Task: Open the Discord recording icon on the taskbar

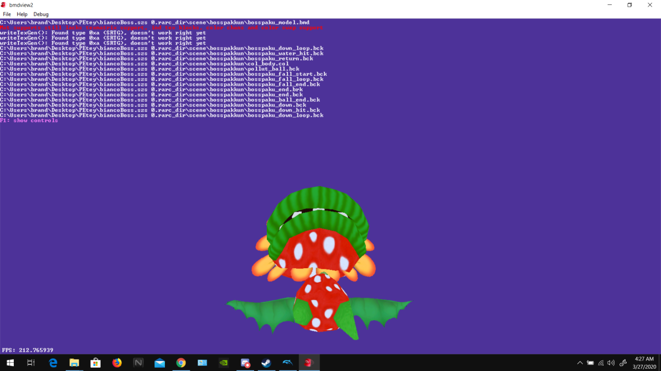Action: point(245,363)
